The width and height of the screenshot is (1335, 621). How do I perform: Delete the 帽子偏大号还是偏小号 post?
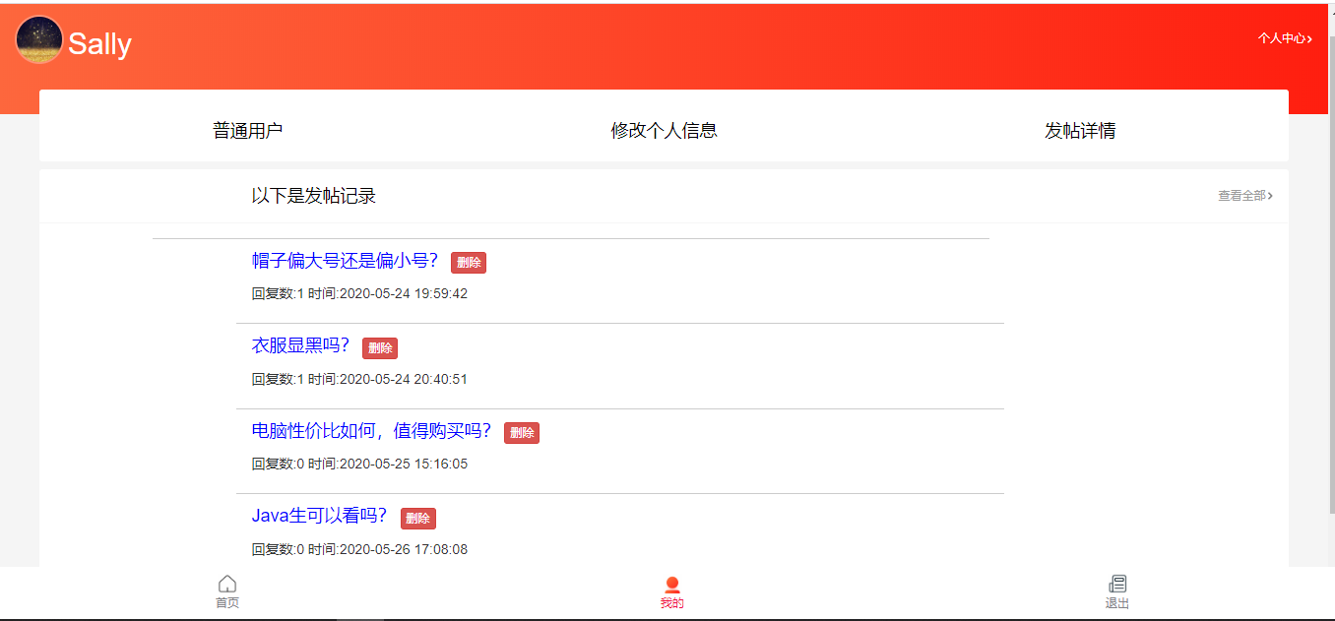[469, 263]
